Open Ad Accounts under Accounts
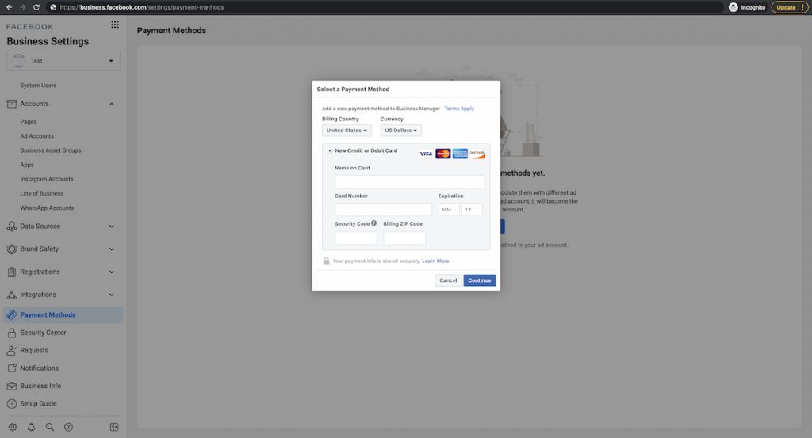 (36, 136)
